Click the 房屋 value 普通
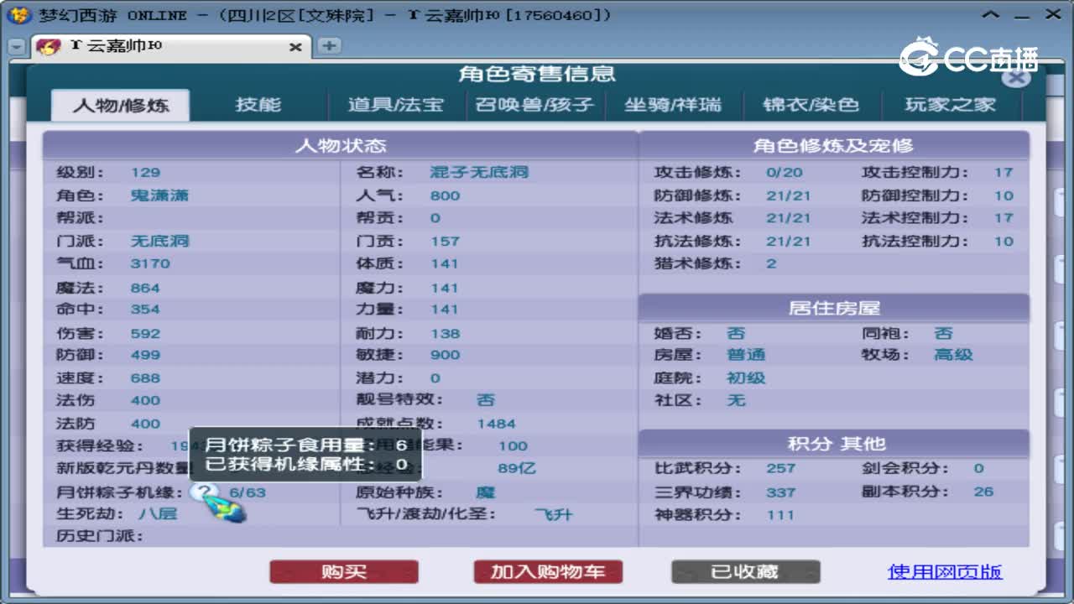Image resolution: width=1074 pixels, height=604 pixels. point(746,355)
